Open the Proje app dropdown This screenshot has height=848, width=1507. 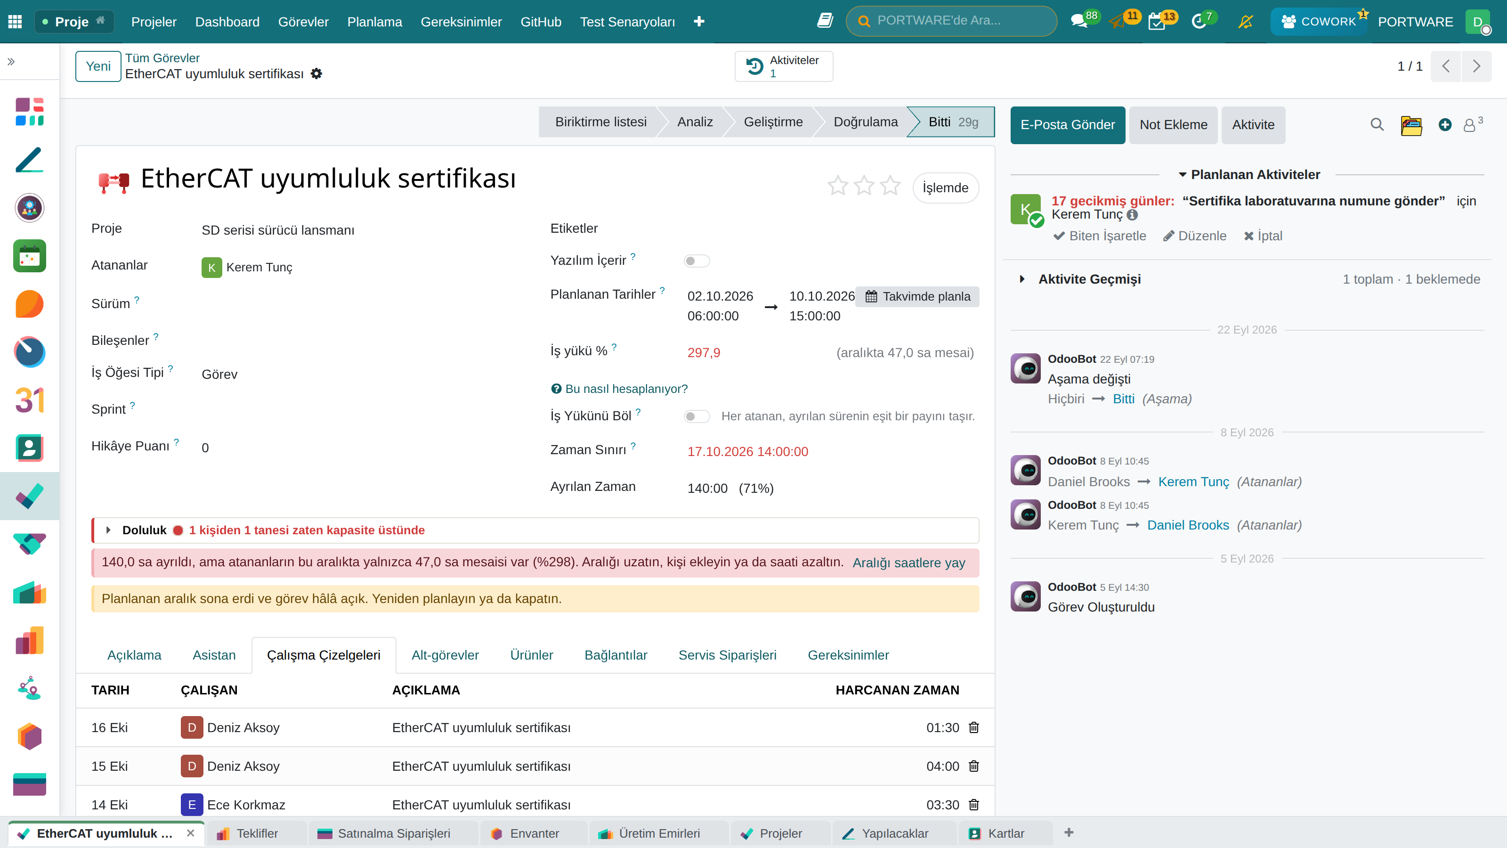tap(74, 22)
